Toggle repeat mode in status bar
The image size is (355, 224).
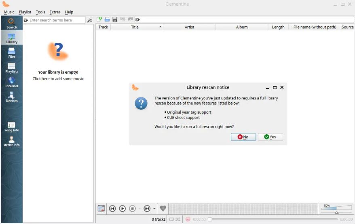click(171, 219)
